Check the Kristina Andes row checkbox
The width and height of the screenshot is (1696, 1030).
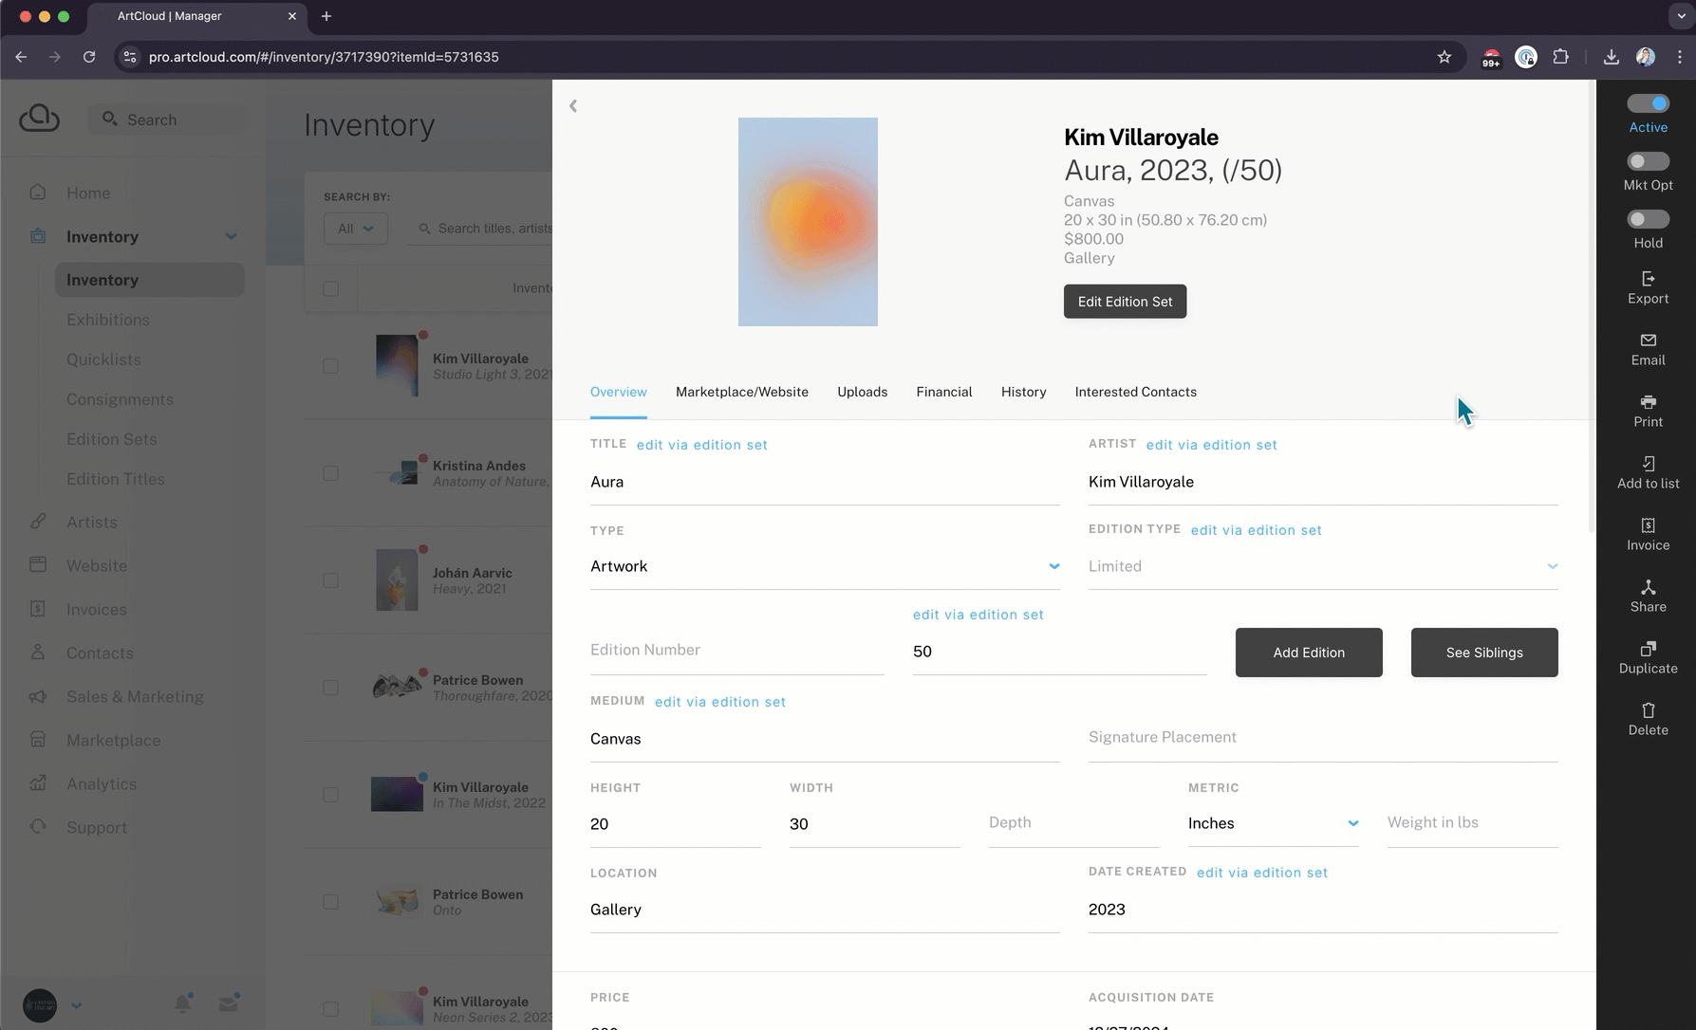330,472
